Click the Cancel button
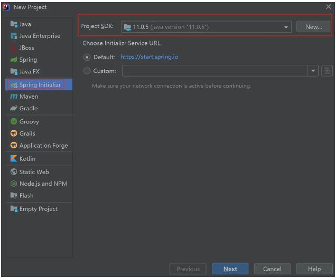This screenshot has height=278, width=336. coord(272,269)
